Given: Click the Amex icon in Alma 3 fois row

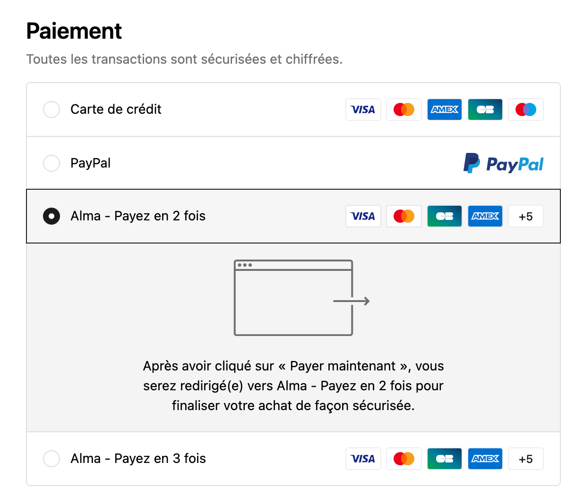Looking at the screenshot, I should [485, 459].
